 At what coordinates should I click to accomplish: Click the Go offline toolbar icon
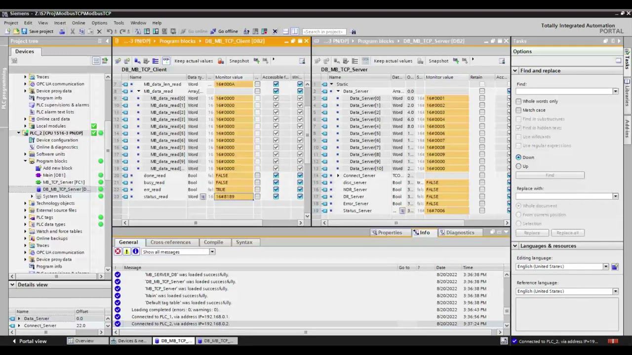(213, 32)
